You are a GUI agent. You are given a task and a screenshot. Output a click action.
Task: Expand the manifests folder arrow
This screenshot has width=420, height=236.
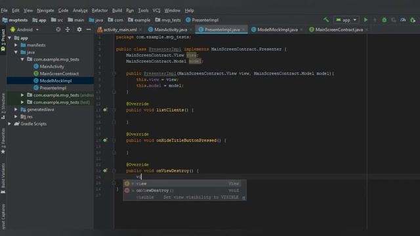pyautogui.click(x=16, y=45)
